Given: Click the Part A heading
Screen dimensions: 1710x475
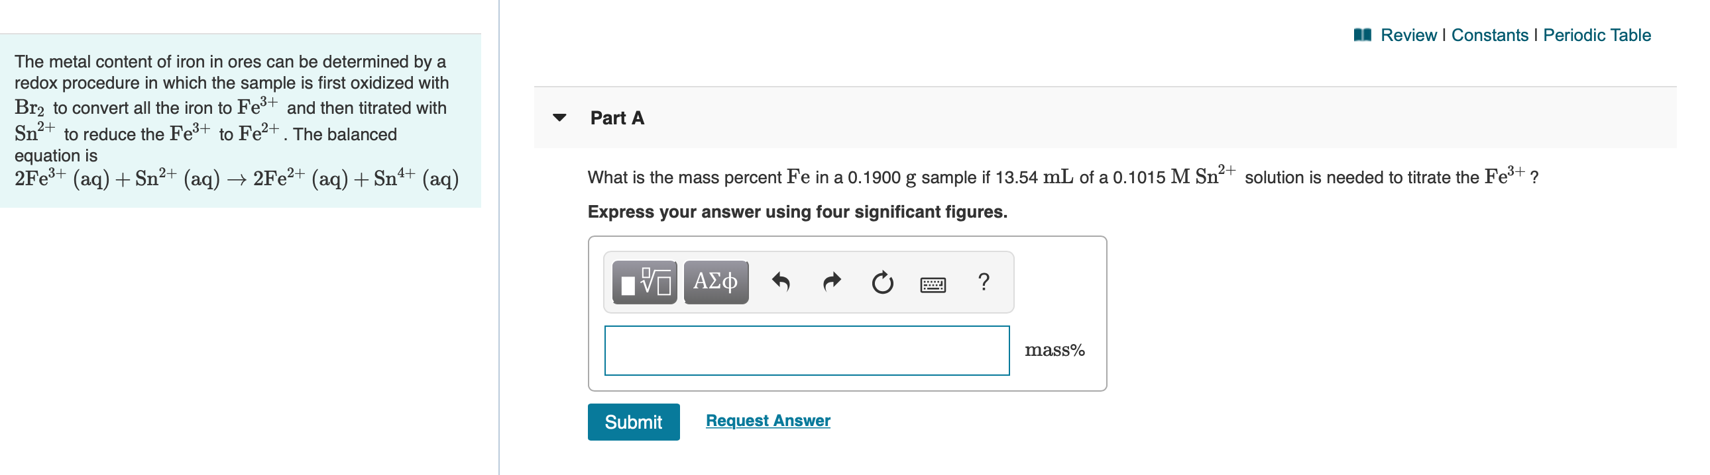Looking at the screenshot, I should coord(616,118).
